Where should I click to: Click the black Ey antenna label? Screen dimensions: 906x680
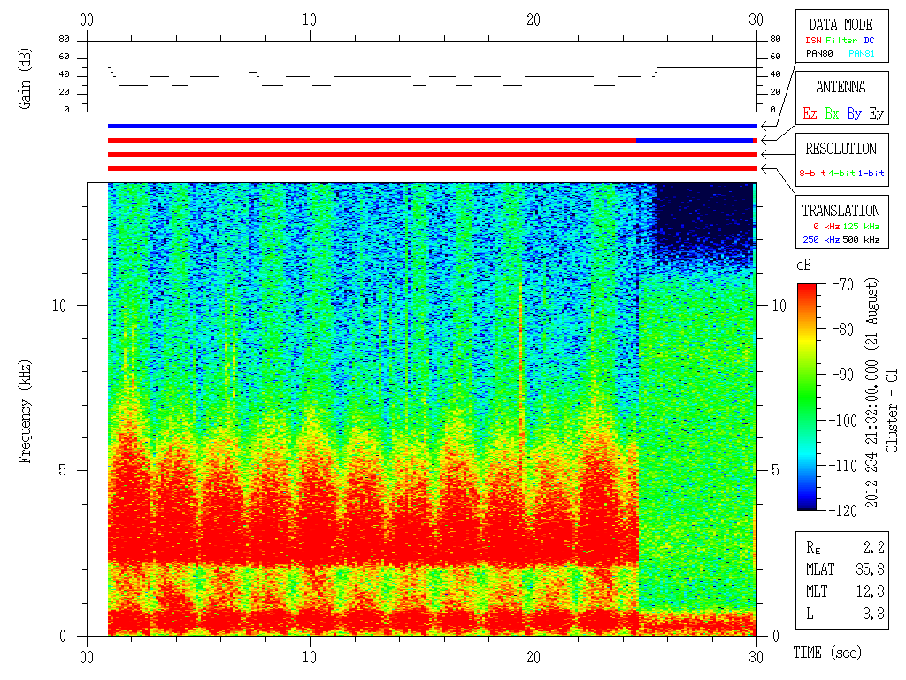click(x=877, y=113)
